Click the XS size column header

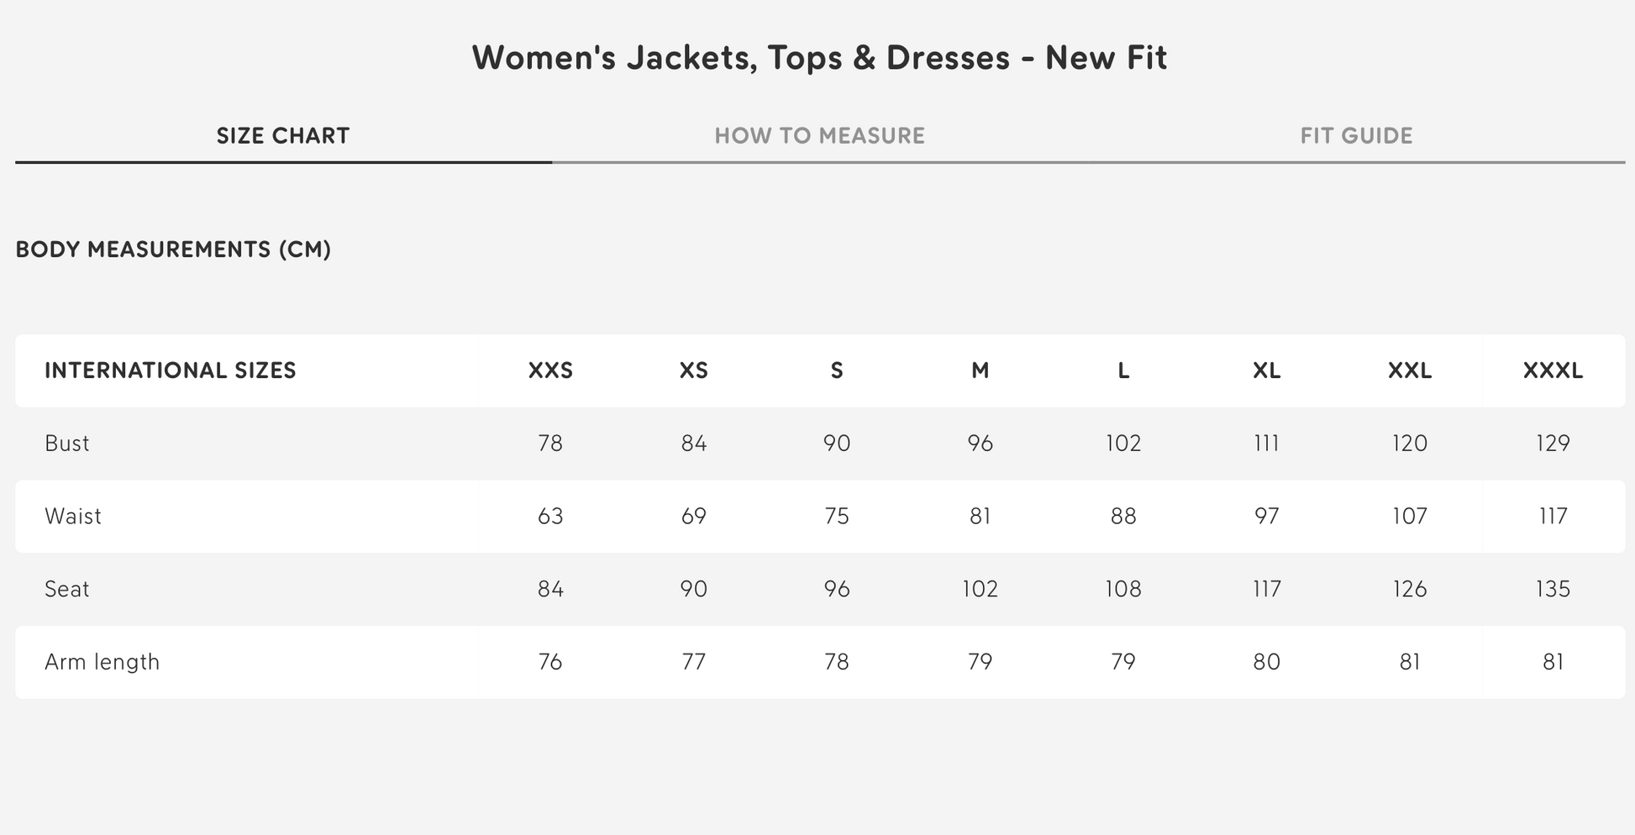pos(694,370)
